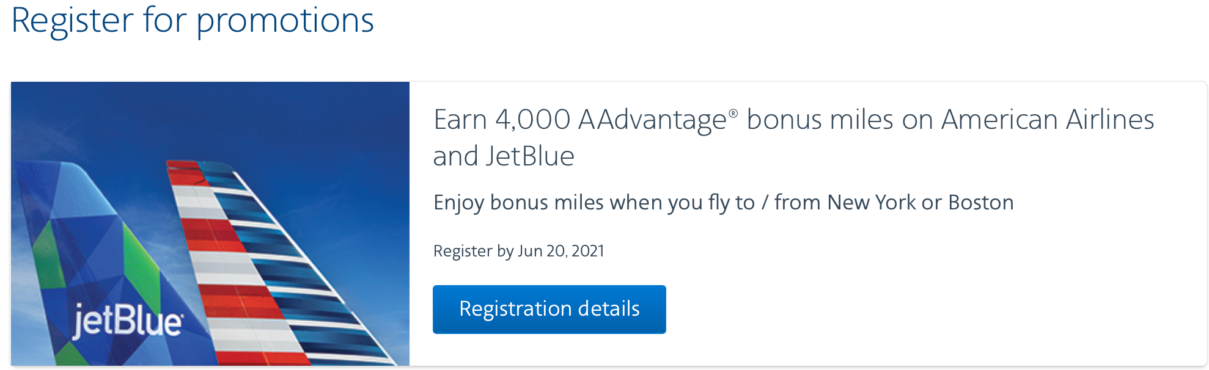Click below the Registration details button
This screenshot has height=370, width=1209.
pyautogui.click(x=548, y=348)
